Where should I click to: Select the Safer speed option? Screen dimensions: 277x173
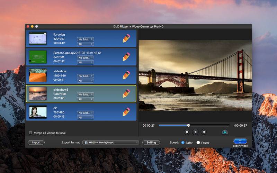183,143
